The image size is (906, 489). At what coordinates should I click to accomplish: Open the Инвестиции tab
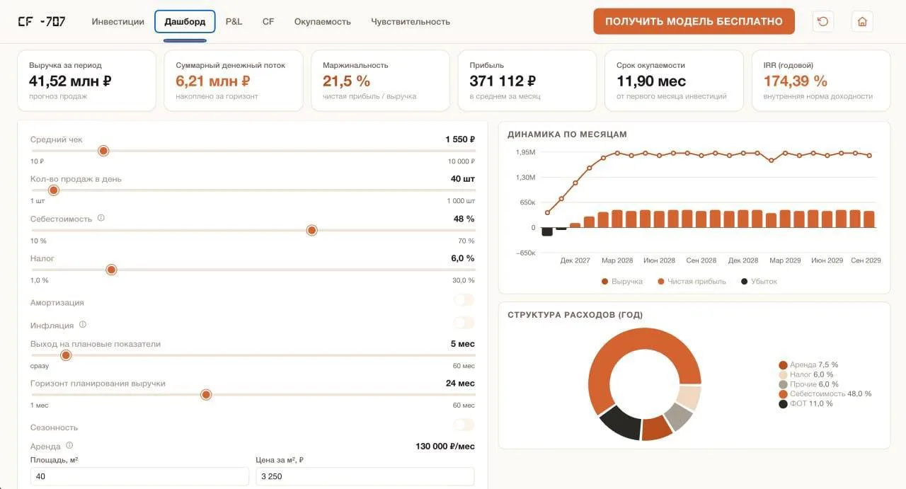pos(117,21)
